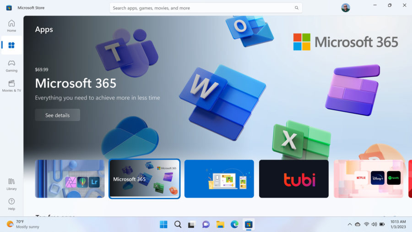Click the search box to search apps
The height and width of the screenshot is (232, 412).
(206, 8)
